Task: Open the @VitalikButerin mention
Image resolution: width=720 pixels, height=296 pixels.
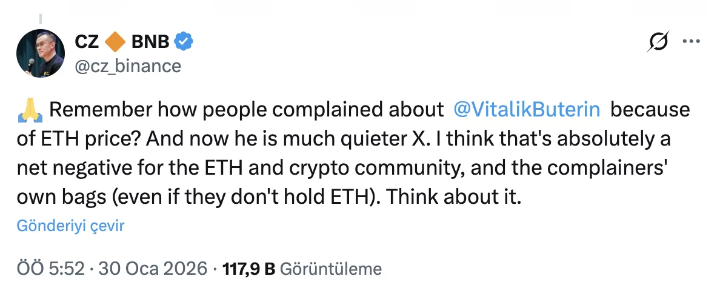Action: (527, 110)
